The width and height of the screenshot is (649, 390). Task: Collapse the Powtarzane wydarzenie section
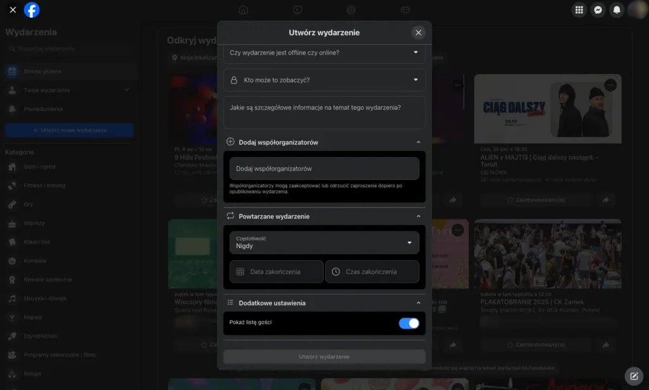click(418, 217)
